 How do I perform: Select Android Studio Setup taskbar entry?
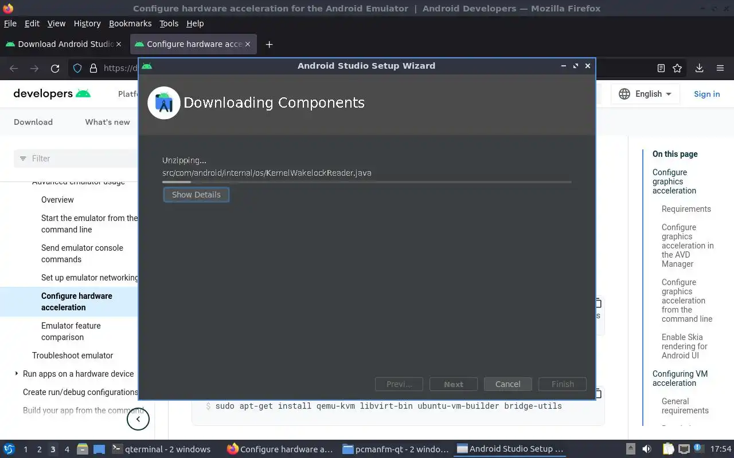point(510,449)
